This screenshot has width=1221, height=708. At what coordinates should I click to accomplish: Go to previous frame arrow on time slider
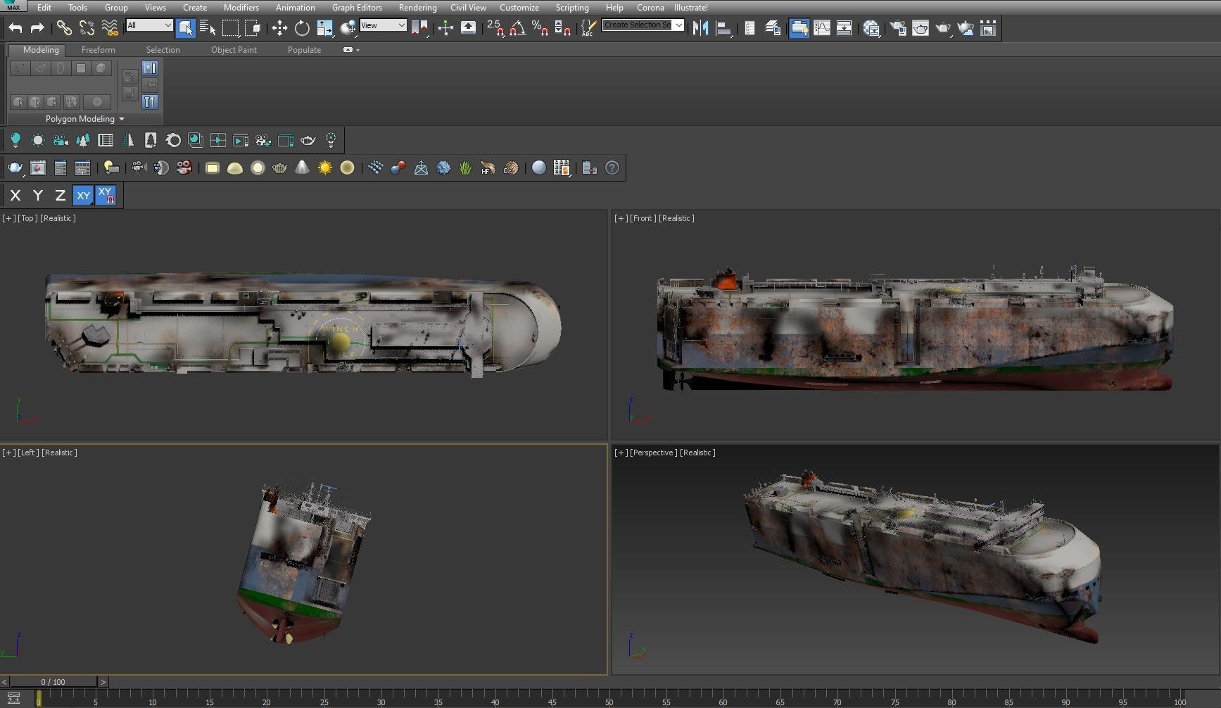(4, 682)
